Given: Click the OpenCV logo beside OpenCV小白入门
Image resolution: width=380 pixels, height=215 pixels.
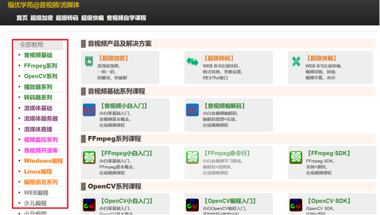Looking at the screenshot, I should click(x=89, y=205).
